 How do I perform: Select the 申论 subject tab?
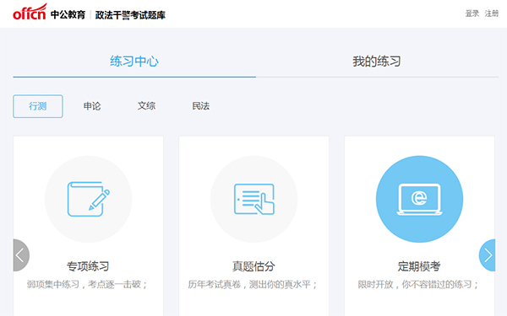click(x=92, y=106)
